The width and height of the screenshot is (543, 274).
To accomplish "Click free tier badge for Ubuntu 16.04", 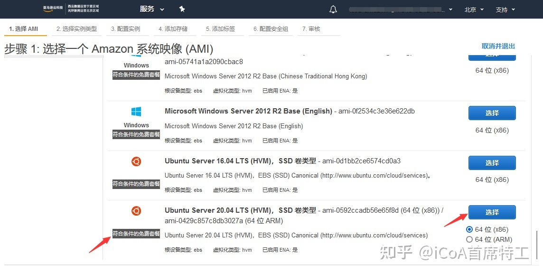I will [x=136, y=184].
